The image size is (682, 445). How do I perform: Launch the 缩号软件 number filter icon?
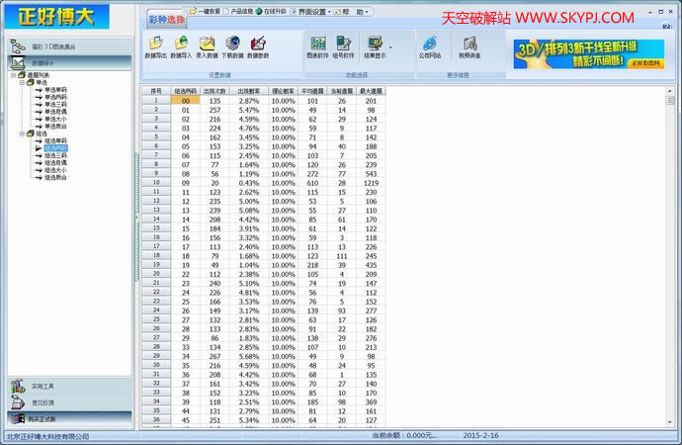click(x=343, y=45)
